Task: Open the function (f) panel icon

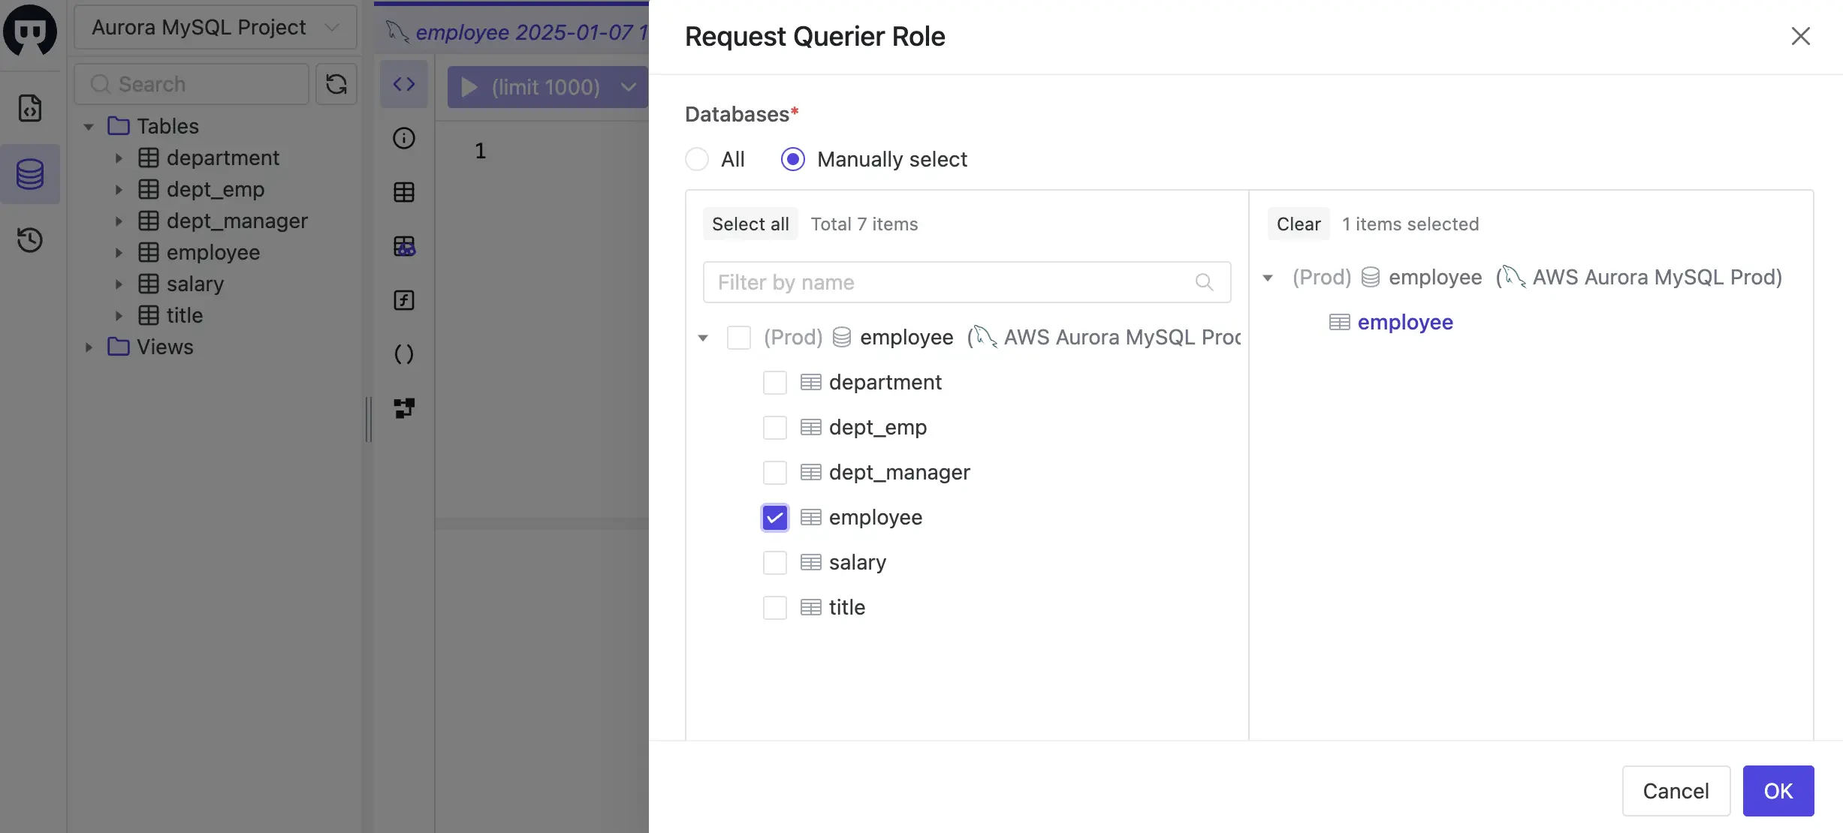Action: [x=404, y=299]
